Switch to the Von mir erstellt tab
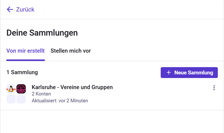 (x=26, y=51)
